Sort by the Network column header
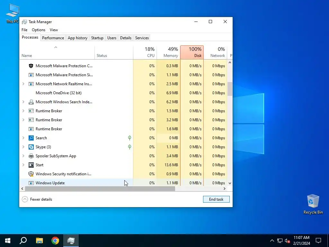This screenshot has width=329, height=247. tap(216, 52)
